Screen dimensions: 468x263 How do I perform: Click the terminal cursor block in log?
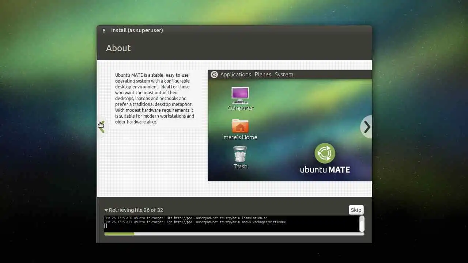point(106,226)
